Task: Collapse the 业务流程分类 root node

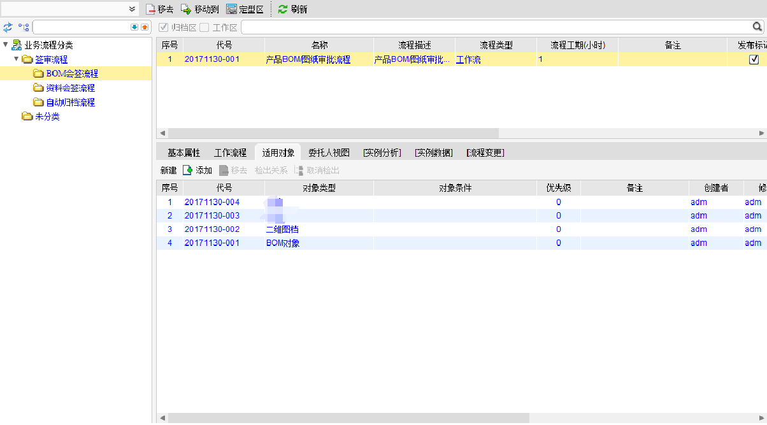Action: click(6, 45)
